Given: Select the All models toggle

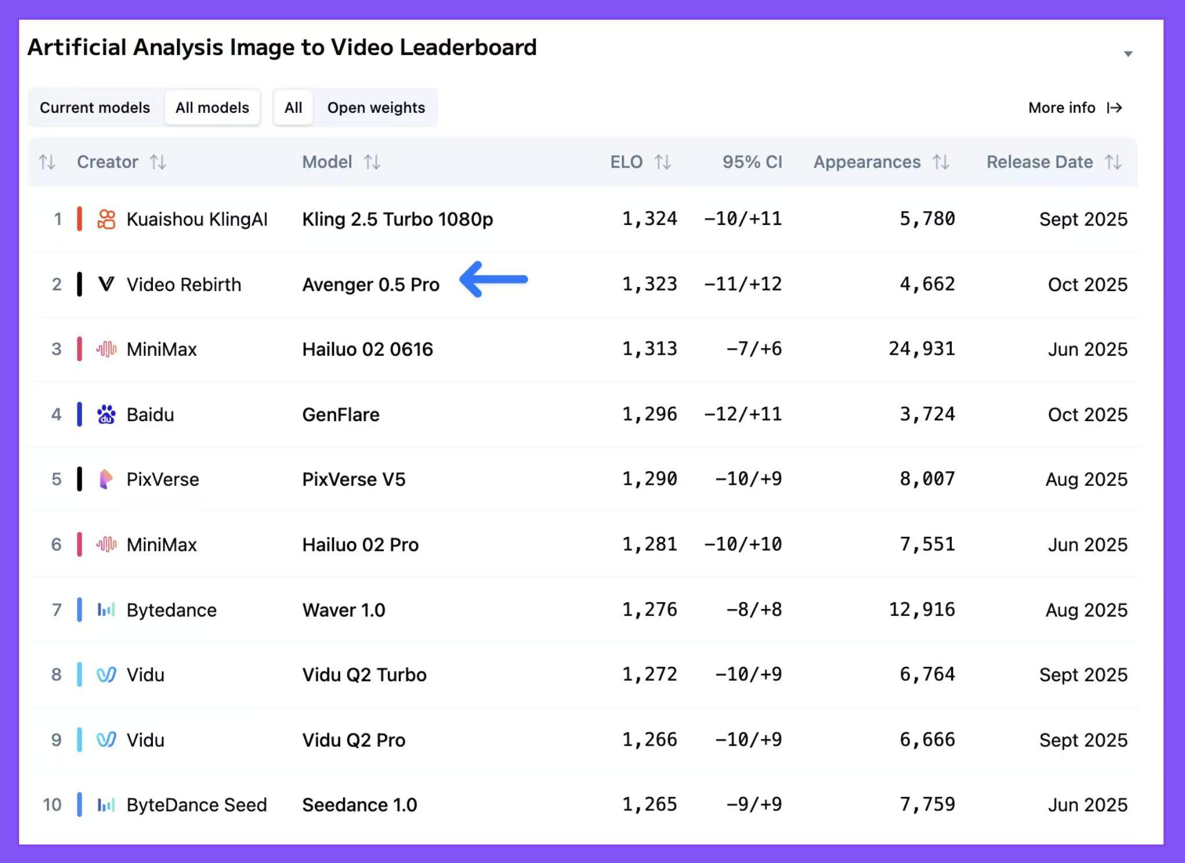Looking at the screenshot, I should coord(212,108).
